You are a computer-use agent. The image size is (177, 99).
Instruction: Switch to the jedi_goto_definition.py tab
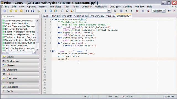75,16
